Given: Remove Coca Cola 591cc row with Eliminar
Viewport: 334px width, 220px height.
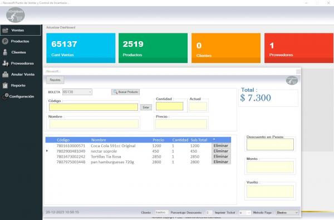Looking at the screenshot, I should (x=221, y=145).
